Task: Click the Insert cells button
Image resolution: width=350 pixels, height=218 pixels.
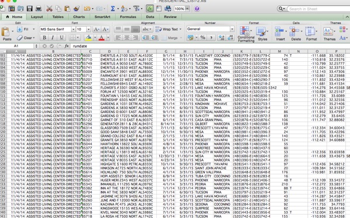Action: pyautogui.click(x=281, y=34)
